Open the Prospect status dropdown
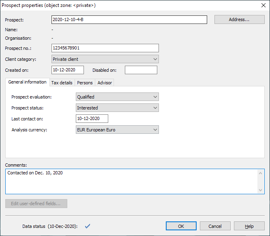The height and width of the screenshot is (236, 270). pos(117,108)
